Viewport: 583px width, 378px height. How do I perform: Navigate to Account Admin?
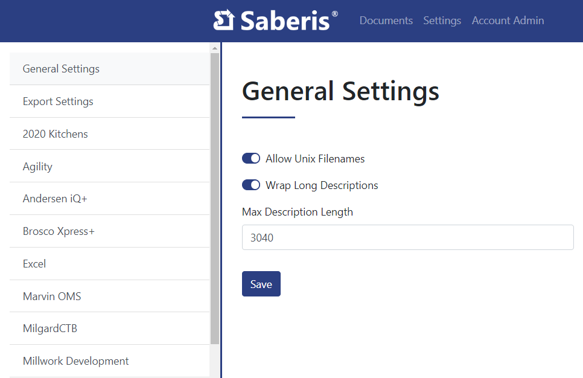coord(508,21)
